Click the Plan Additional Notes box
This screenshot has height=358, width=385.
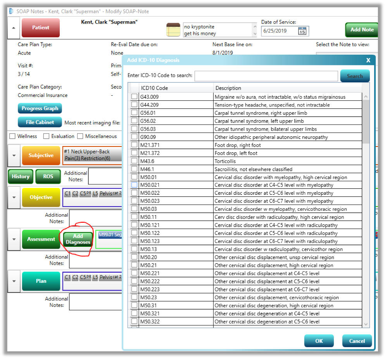pyautogui.click(x=95, y=302)
